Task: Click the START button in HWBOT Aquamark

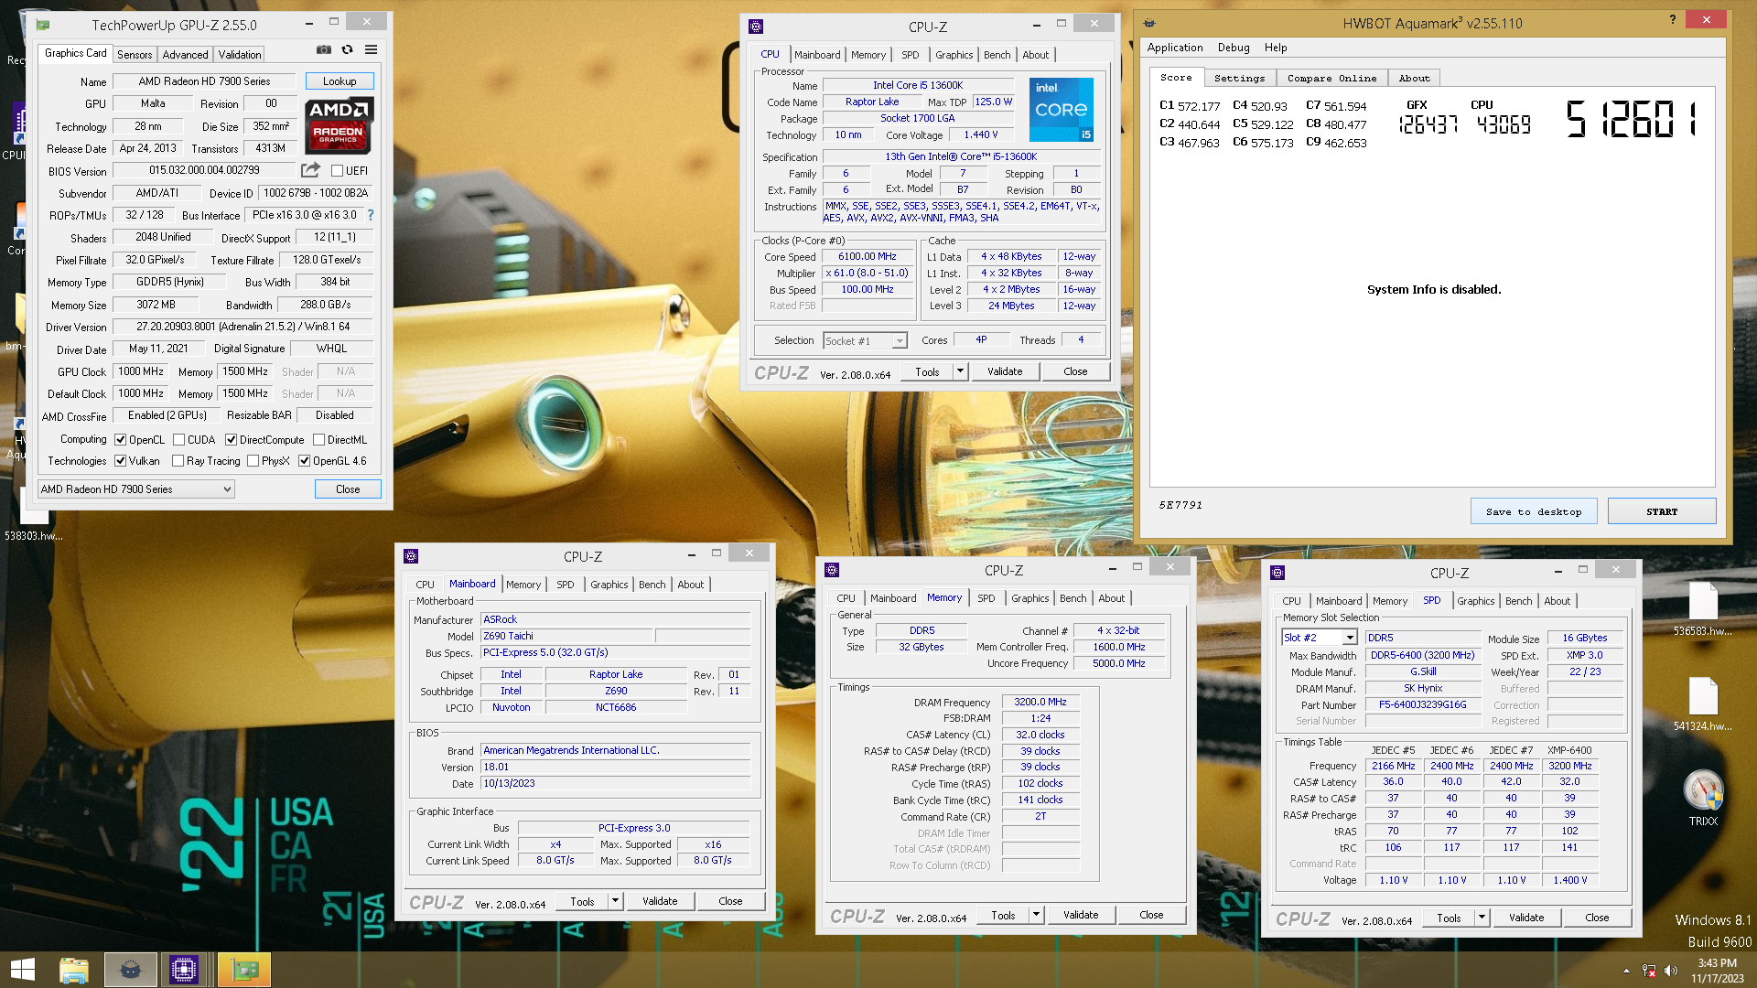Action: tap(1662, 511)
